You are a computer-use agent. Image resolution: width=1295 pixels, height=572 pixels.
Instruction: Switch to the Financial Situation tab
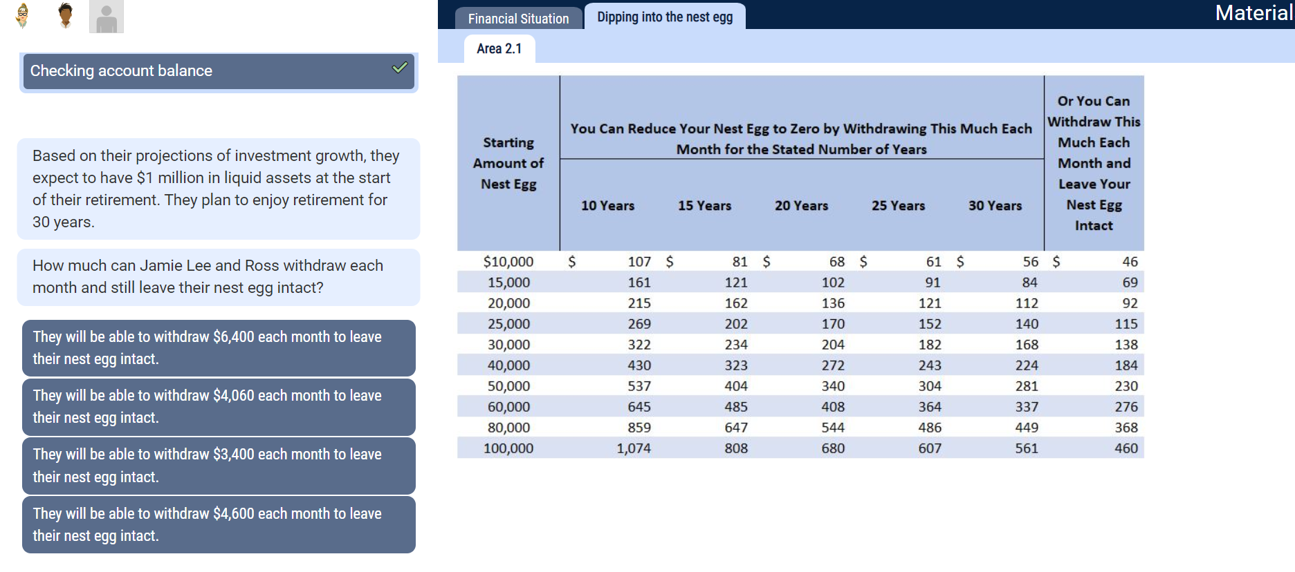point(518,19)
